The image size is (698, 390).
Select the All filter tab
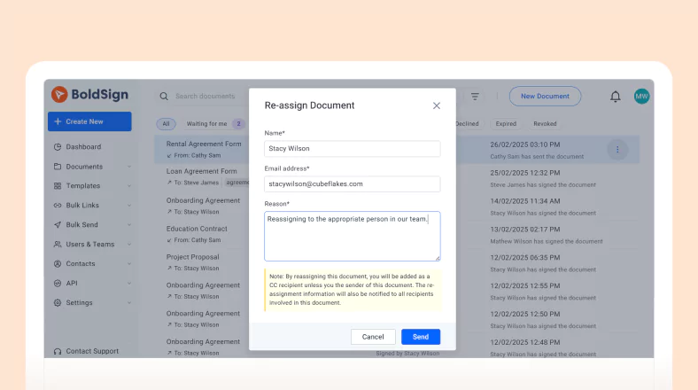[x=166, y=124]
